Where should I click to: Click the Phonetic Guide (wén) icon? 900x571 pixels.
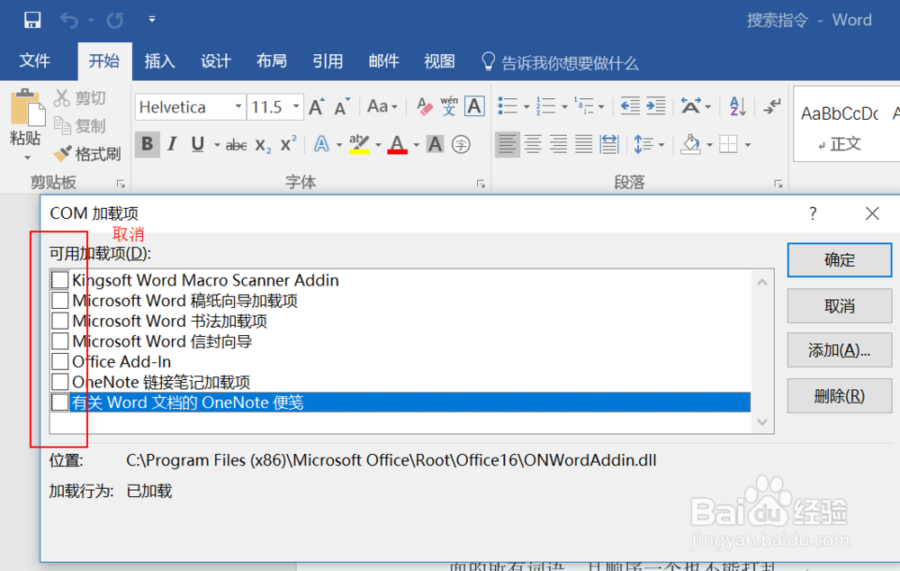(449, 106)
